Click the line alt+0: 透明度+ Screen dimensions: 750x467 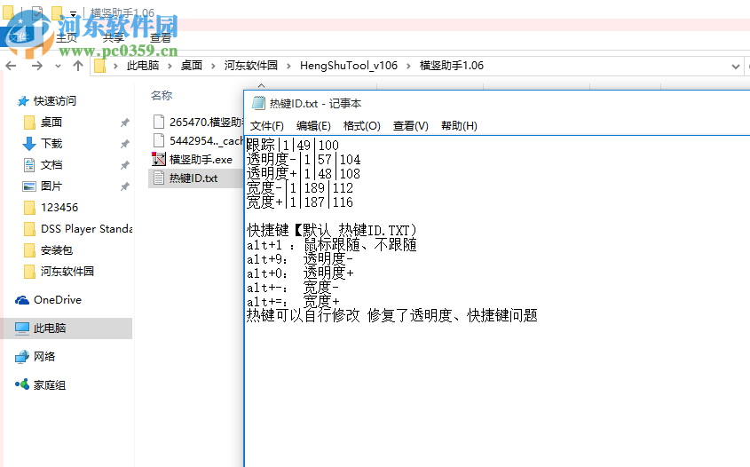pyautogui.click(x=300, y=273)
